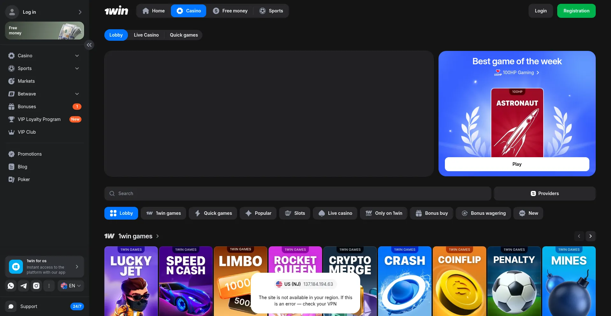
Task: Open the WhatsApp contact icon
Action: (11, 286)
